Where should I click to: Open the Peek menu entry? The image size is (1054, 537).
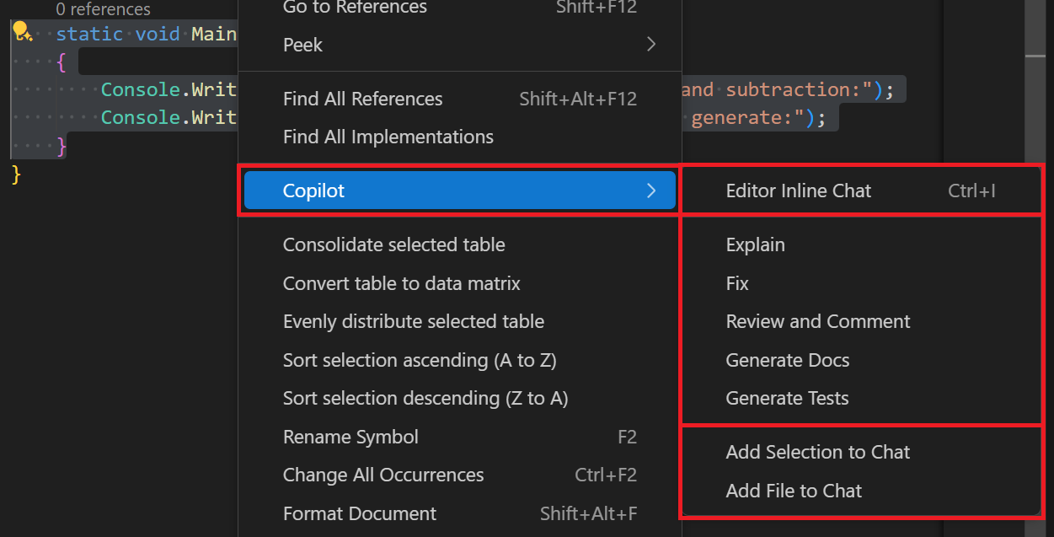[459, 45]
